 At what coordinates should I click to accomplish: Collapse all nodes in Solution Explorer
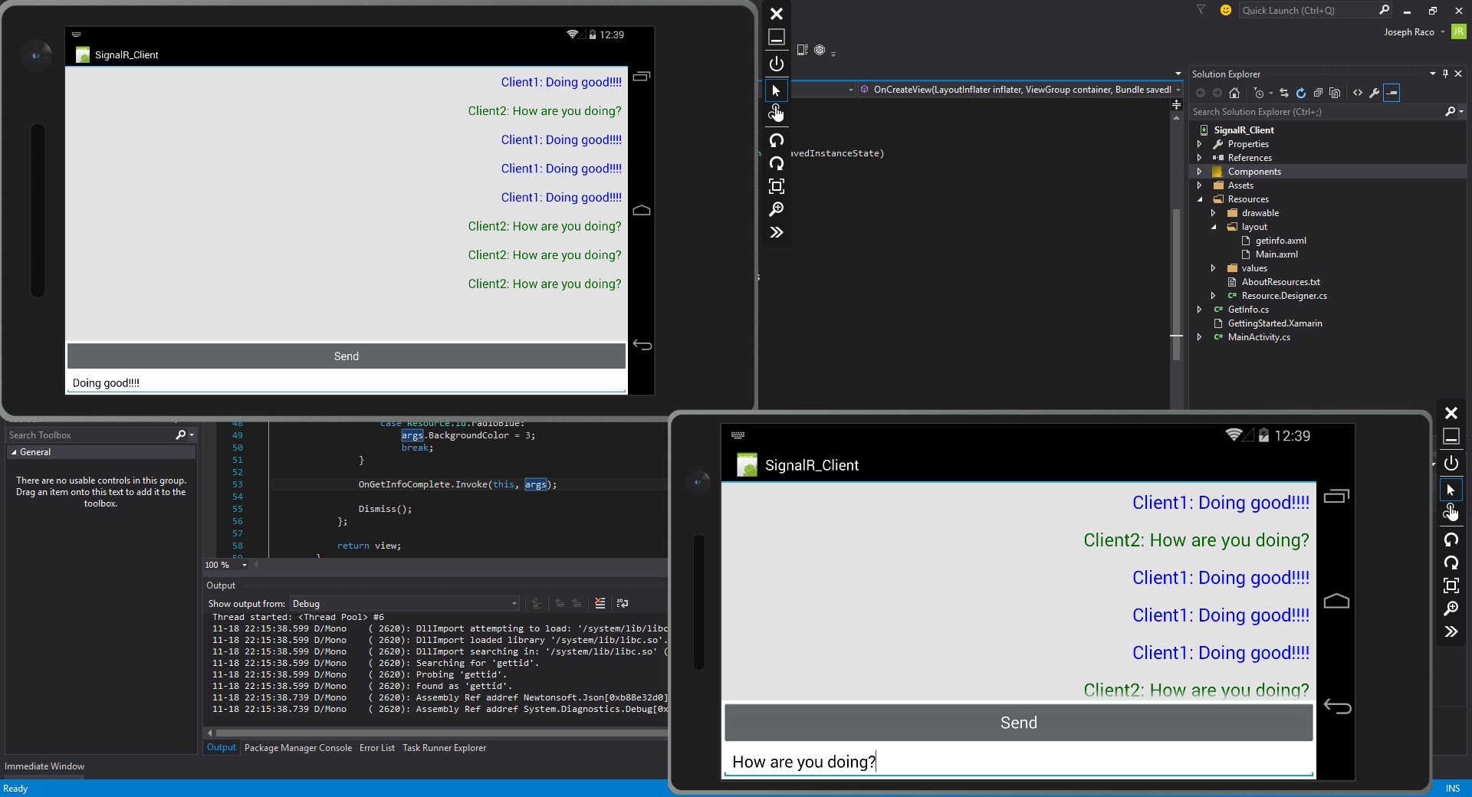pyautogui.click(x=1318, y=93)
